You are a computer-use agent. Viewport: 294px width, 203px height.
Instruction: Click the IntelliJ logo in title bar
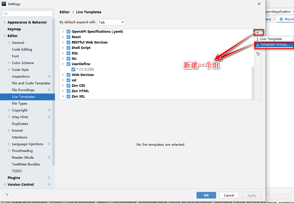click(4, 4)
